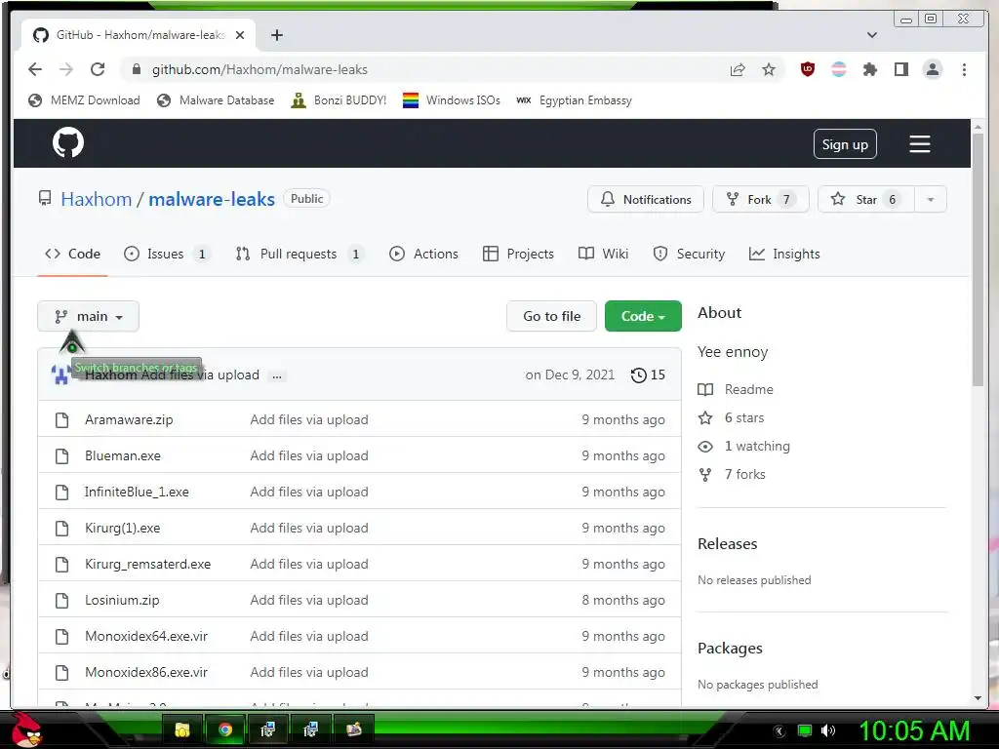Open the Malware Database bookmark
999x749 pixels.
(x=216, y=100)
